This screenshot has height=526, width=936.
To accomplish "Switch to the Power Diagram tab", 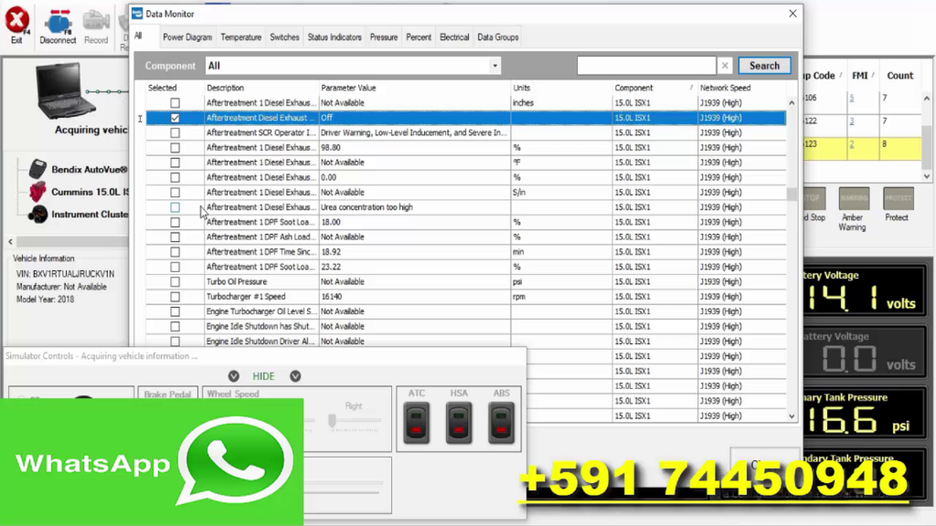I will tap(186, 37).
